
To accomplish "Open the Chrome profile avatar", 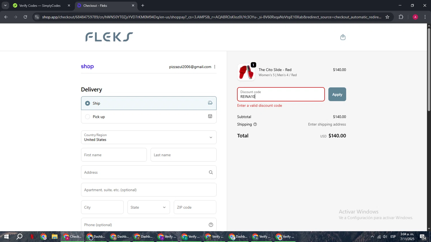I will pyautogui.click(x=415, y=17).
